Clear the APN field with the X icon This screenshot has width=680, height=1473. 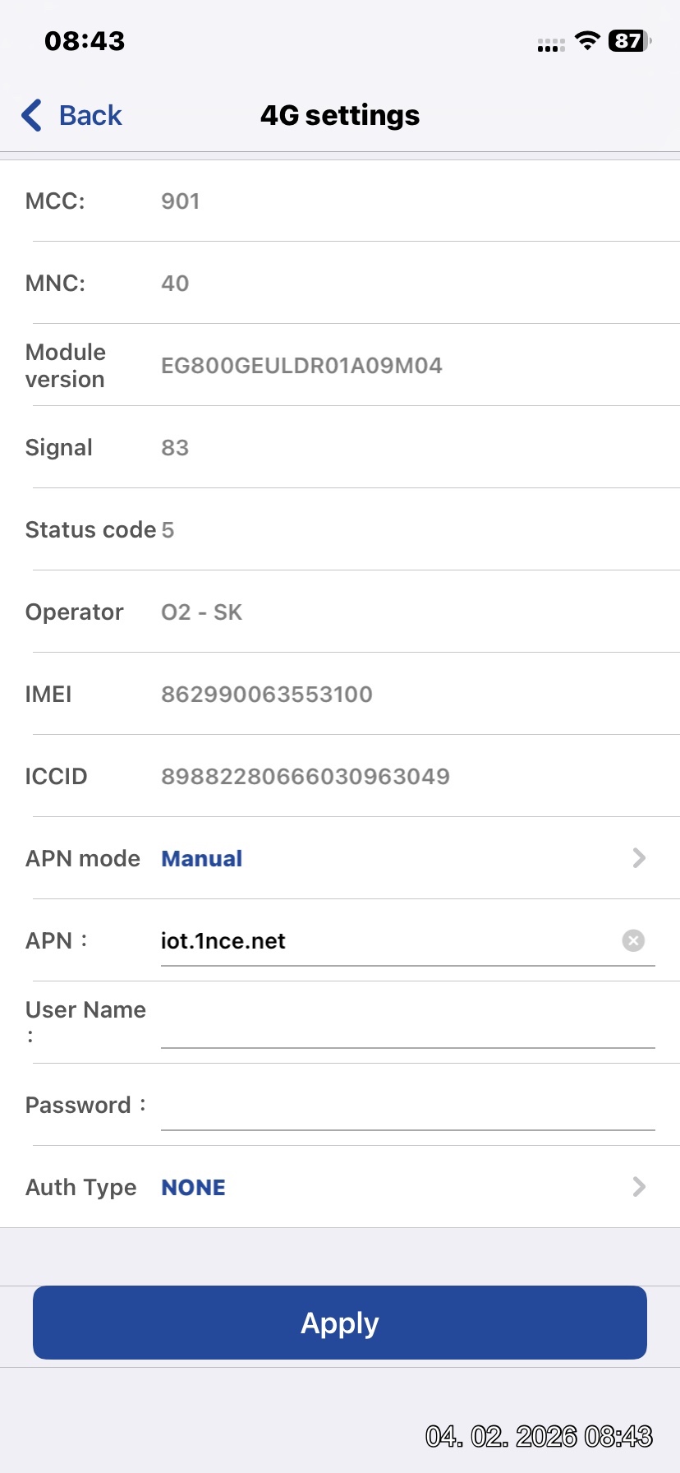(633, 940)
